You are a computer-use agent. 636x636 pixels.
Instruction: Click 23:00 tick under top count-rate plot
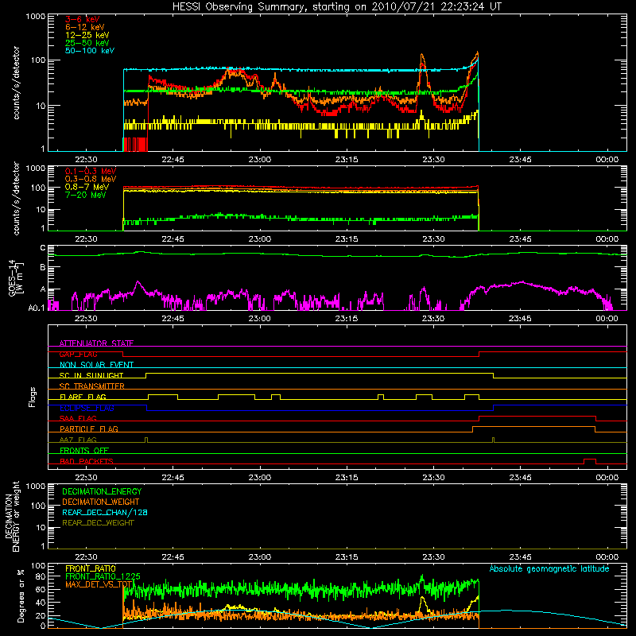[260, 160]
